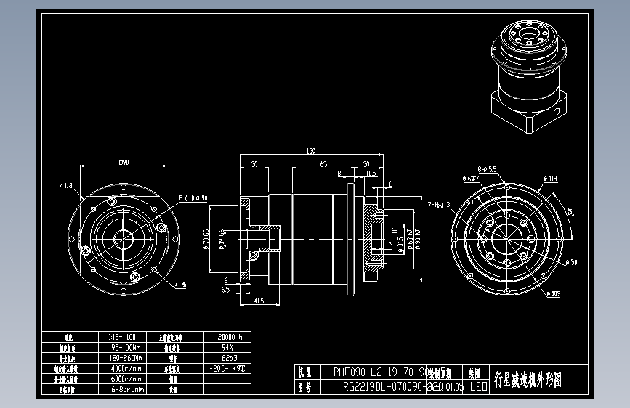Image resolution: width=630 pixels, height=408 pixels.
Task: Select the ø31.5 vertical dimension
Action: pos(400,245)
